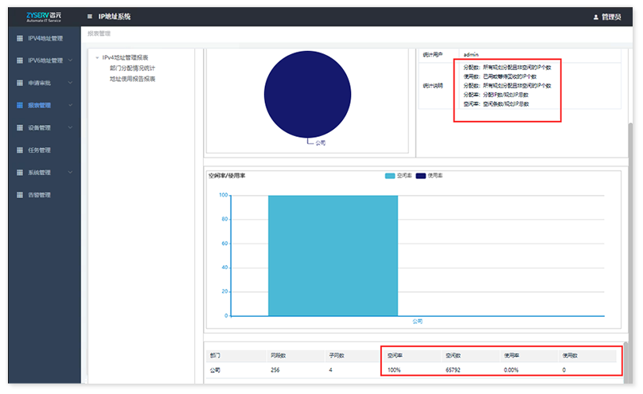Click the IPV6地址管理 grid icon

(19, 60)
